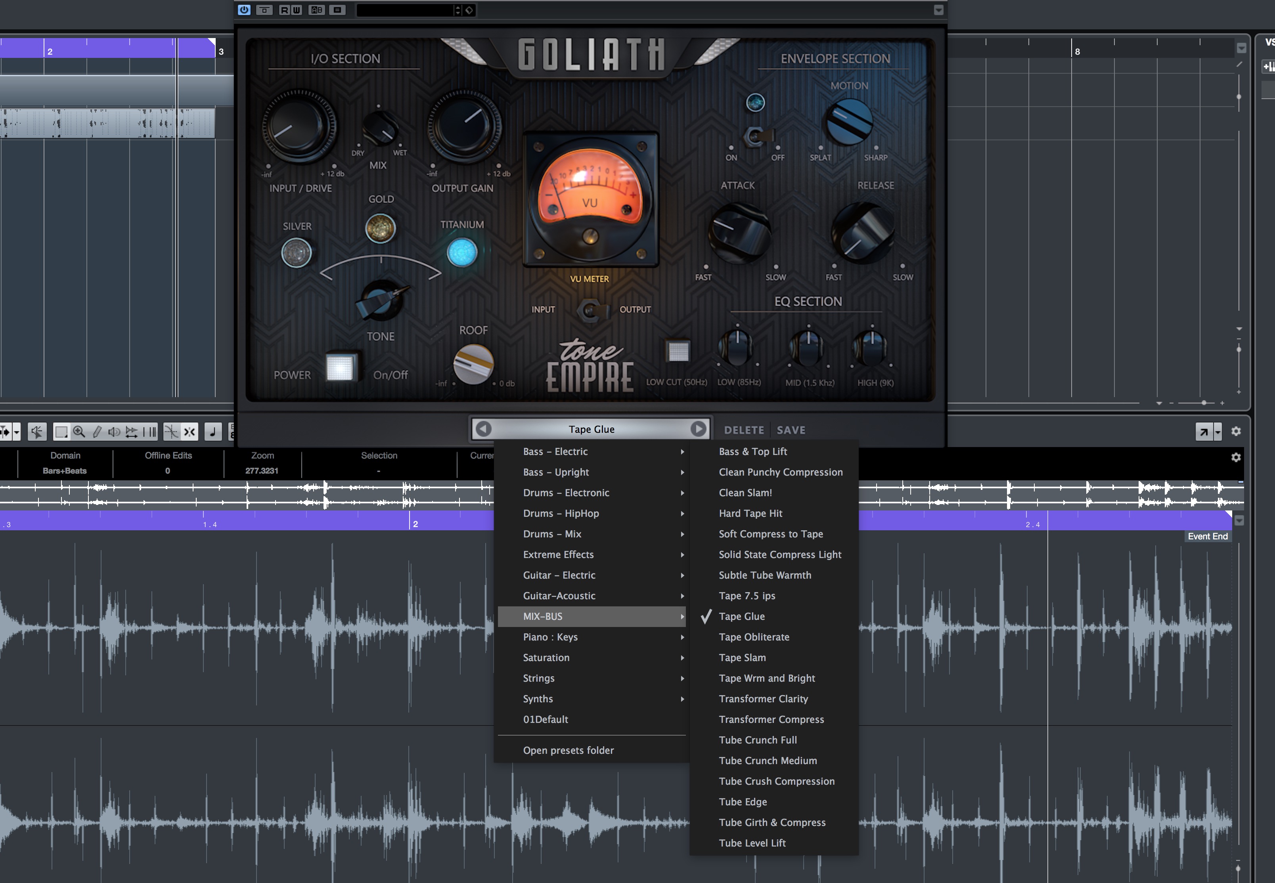Expand the Extreme Effects preset submenu
Viewport: 1275px width, 883px height.
(592, 554)
